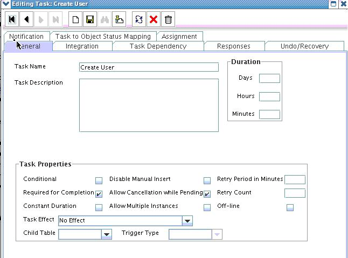The image size is (348, 258).
Task: Click the Task Name label
Action: click(x=30, y=66)
